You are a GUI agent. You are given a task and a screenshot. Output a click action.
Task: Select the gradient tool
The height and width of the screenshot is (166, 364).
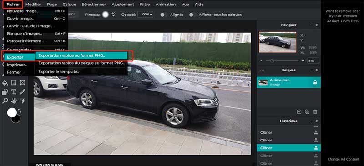coord(14,83)
